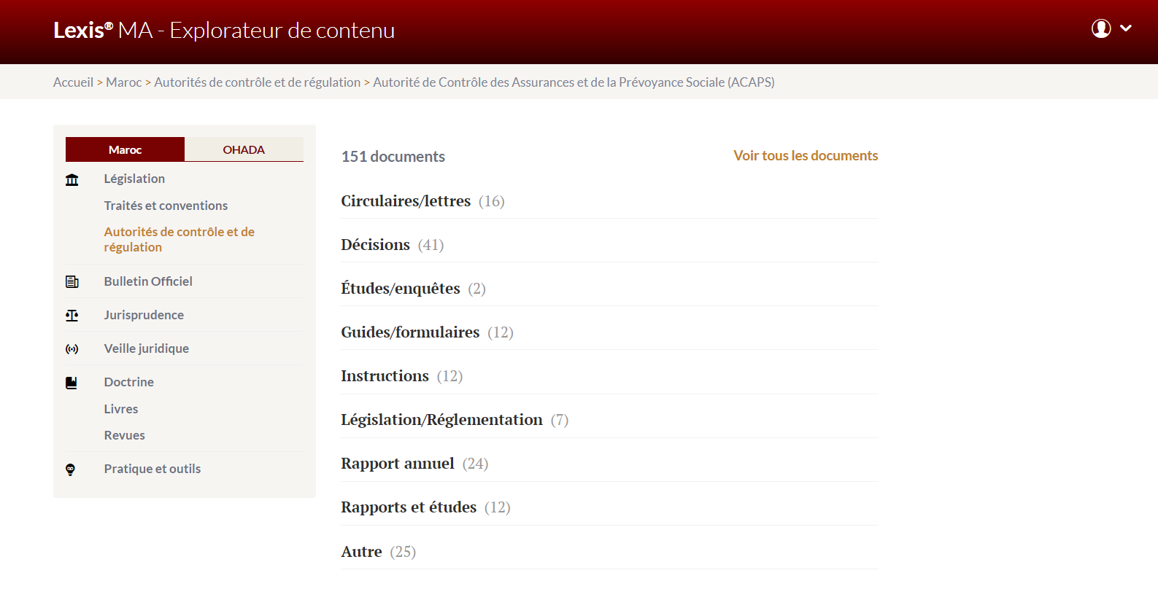
Task: Click the Jurisprudence scales icon
Action: 72,315
